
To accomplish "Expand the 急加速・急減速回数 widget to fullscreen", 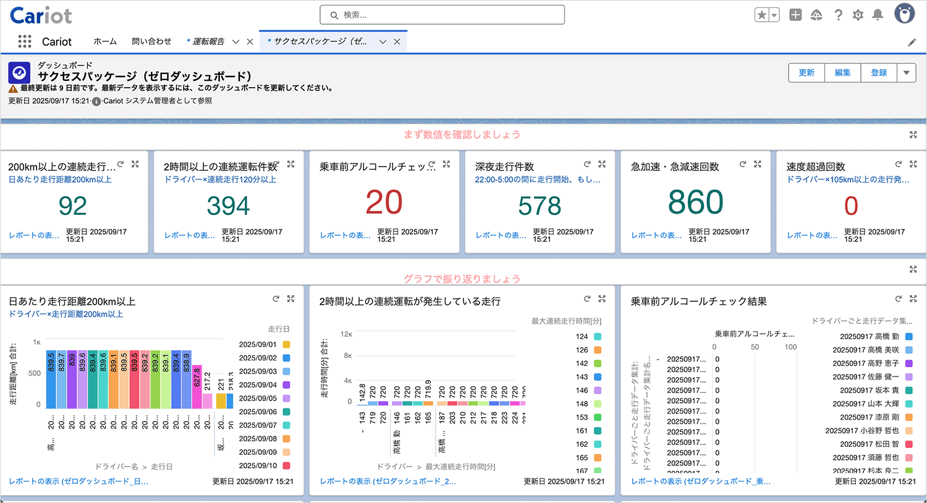I will (x=757, y=164).
